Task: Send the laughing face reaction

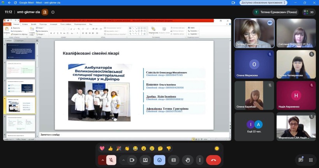Action: [x=135, y=149]
